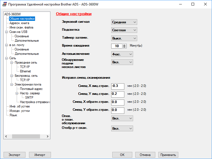Select Инф. об уст-ве tree item

point(19,106)
